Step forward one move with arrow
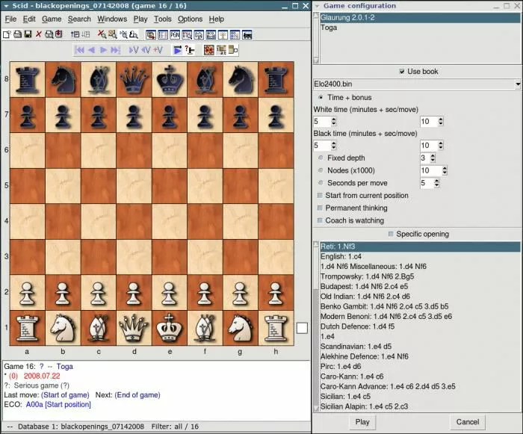 coord(104,50)
